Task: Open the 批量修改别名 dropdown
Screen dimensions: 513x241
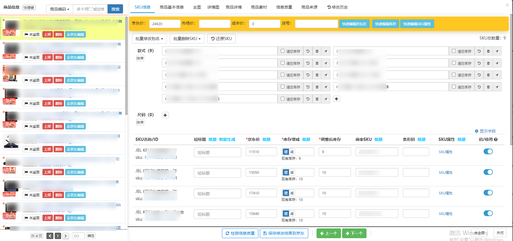Action: (x=149, y=39)
